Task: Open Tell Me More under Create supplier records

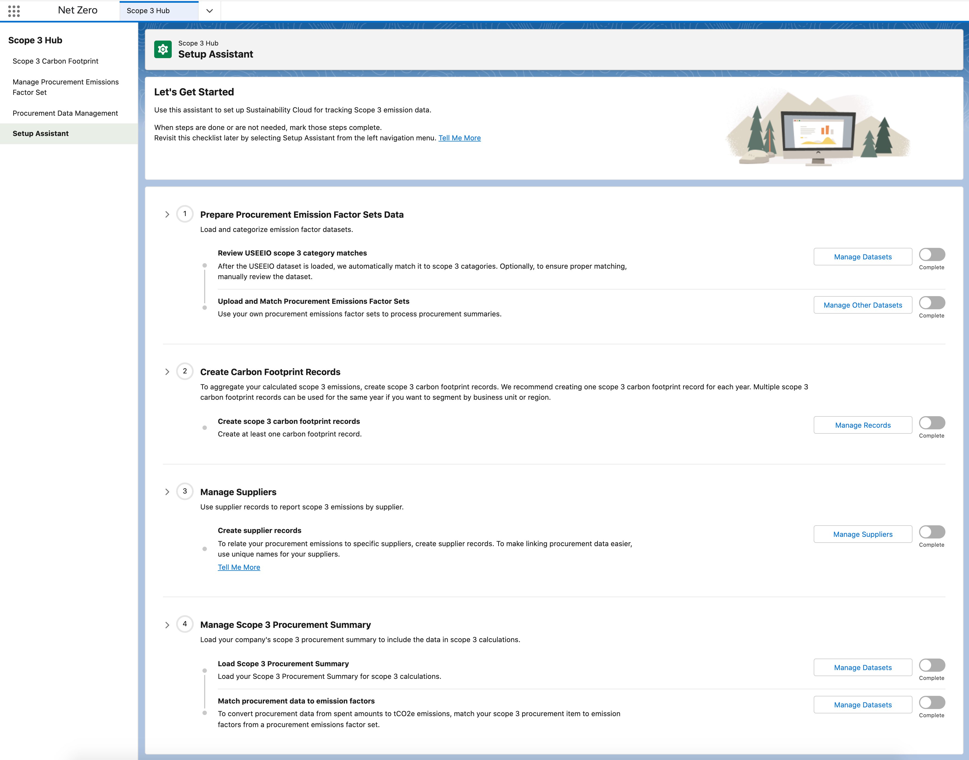Action: coord(239,567)
